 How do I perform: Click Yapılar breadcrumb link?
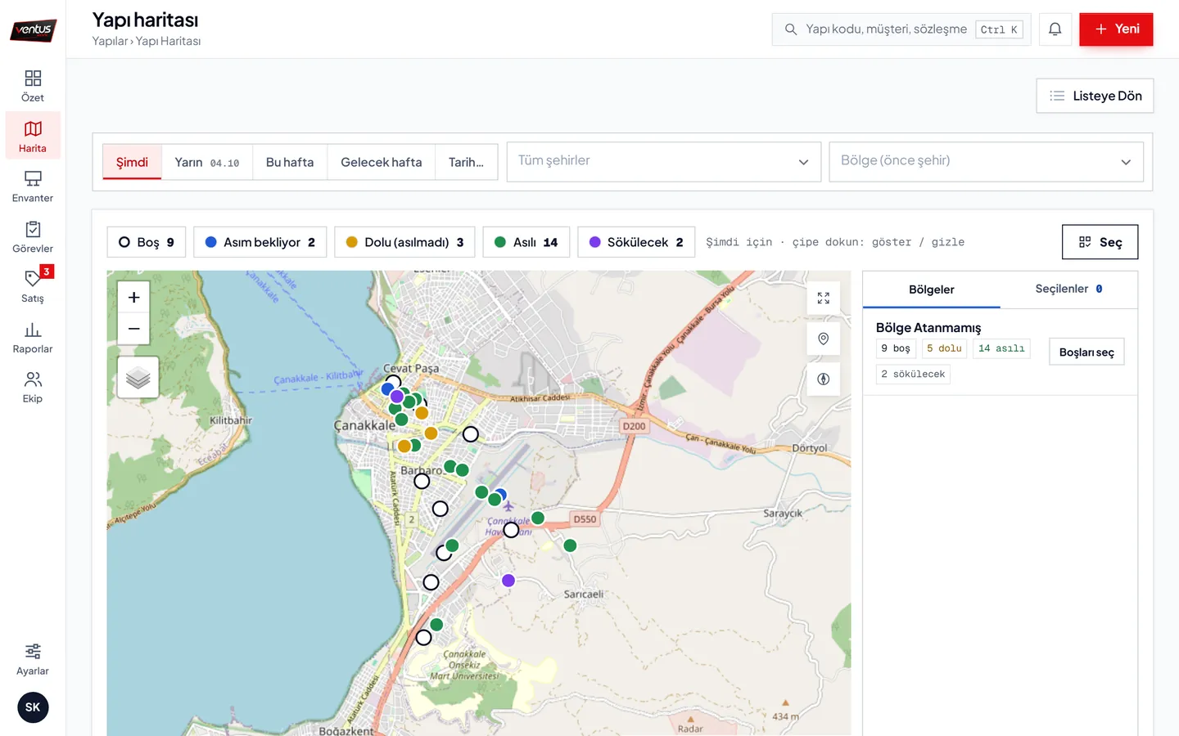[110, 41]
